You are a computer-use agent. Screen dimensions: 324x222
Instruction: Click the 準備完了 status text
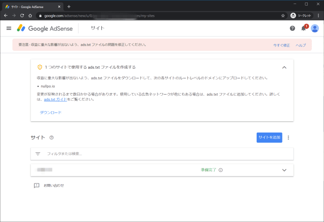point(208,170)
